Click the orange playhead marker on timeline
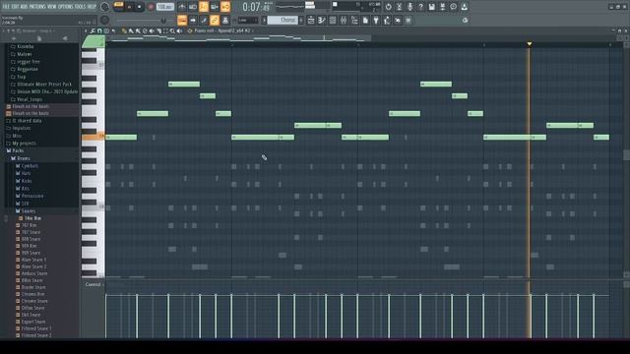This screenshot has height=354, width=630. tap(530, 43)
